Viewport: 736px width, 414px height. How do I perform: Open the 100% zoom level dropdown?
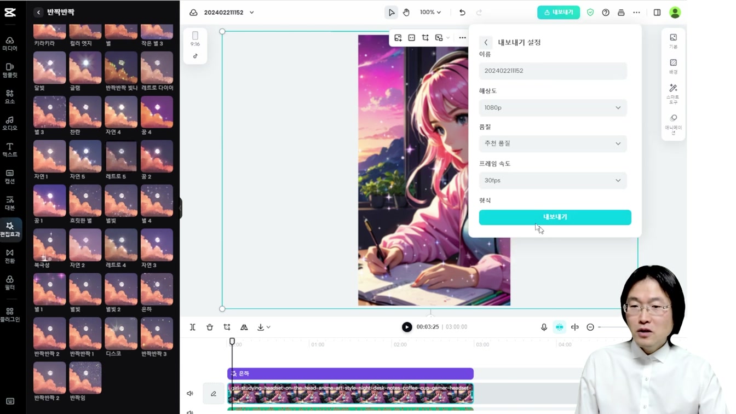tap(430, 13)
